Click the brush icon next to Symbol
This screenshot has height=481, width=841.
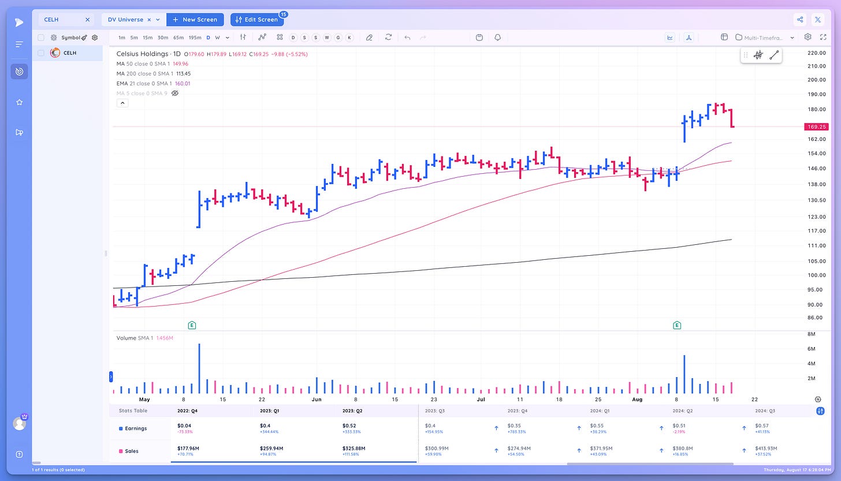click(x=84, y=38)
